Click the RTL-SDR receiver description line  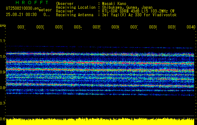(x=138, y=11)
